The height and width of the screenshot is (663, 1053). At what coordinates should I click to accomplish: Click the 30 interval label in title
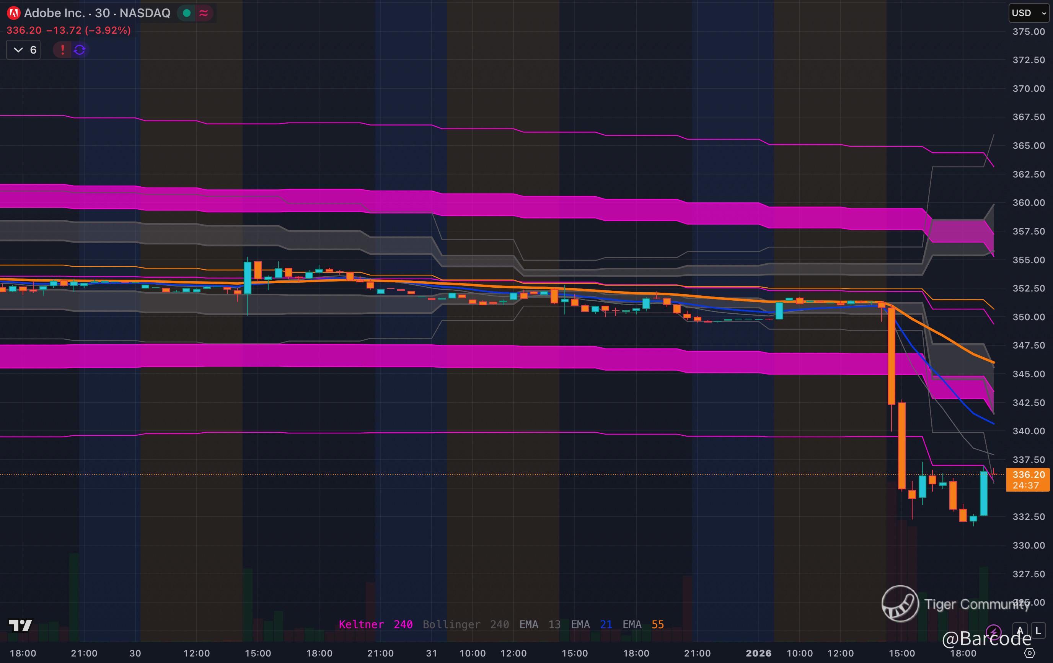(x=102, y=13)
